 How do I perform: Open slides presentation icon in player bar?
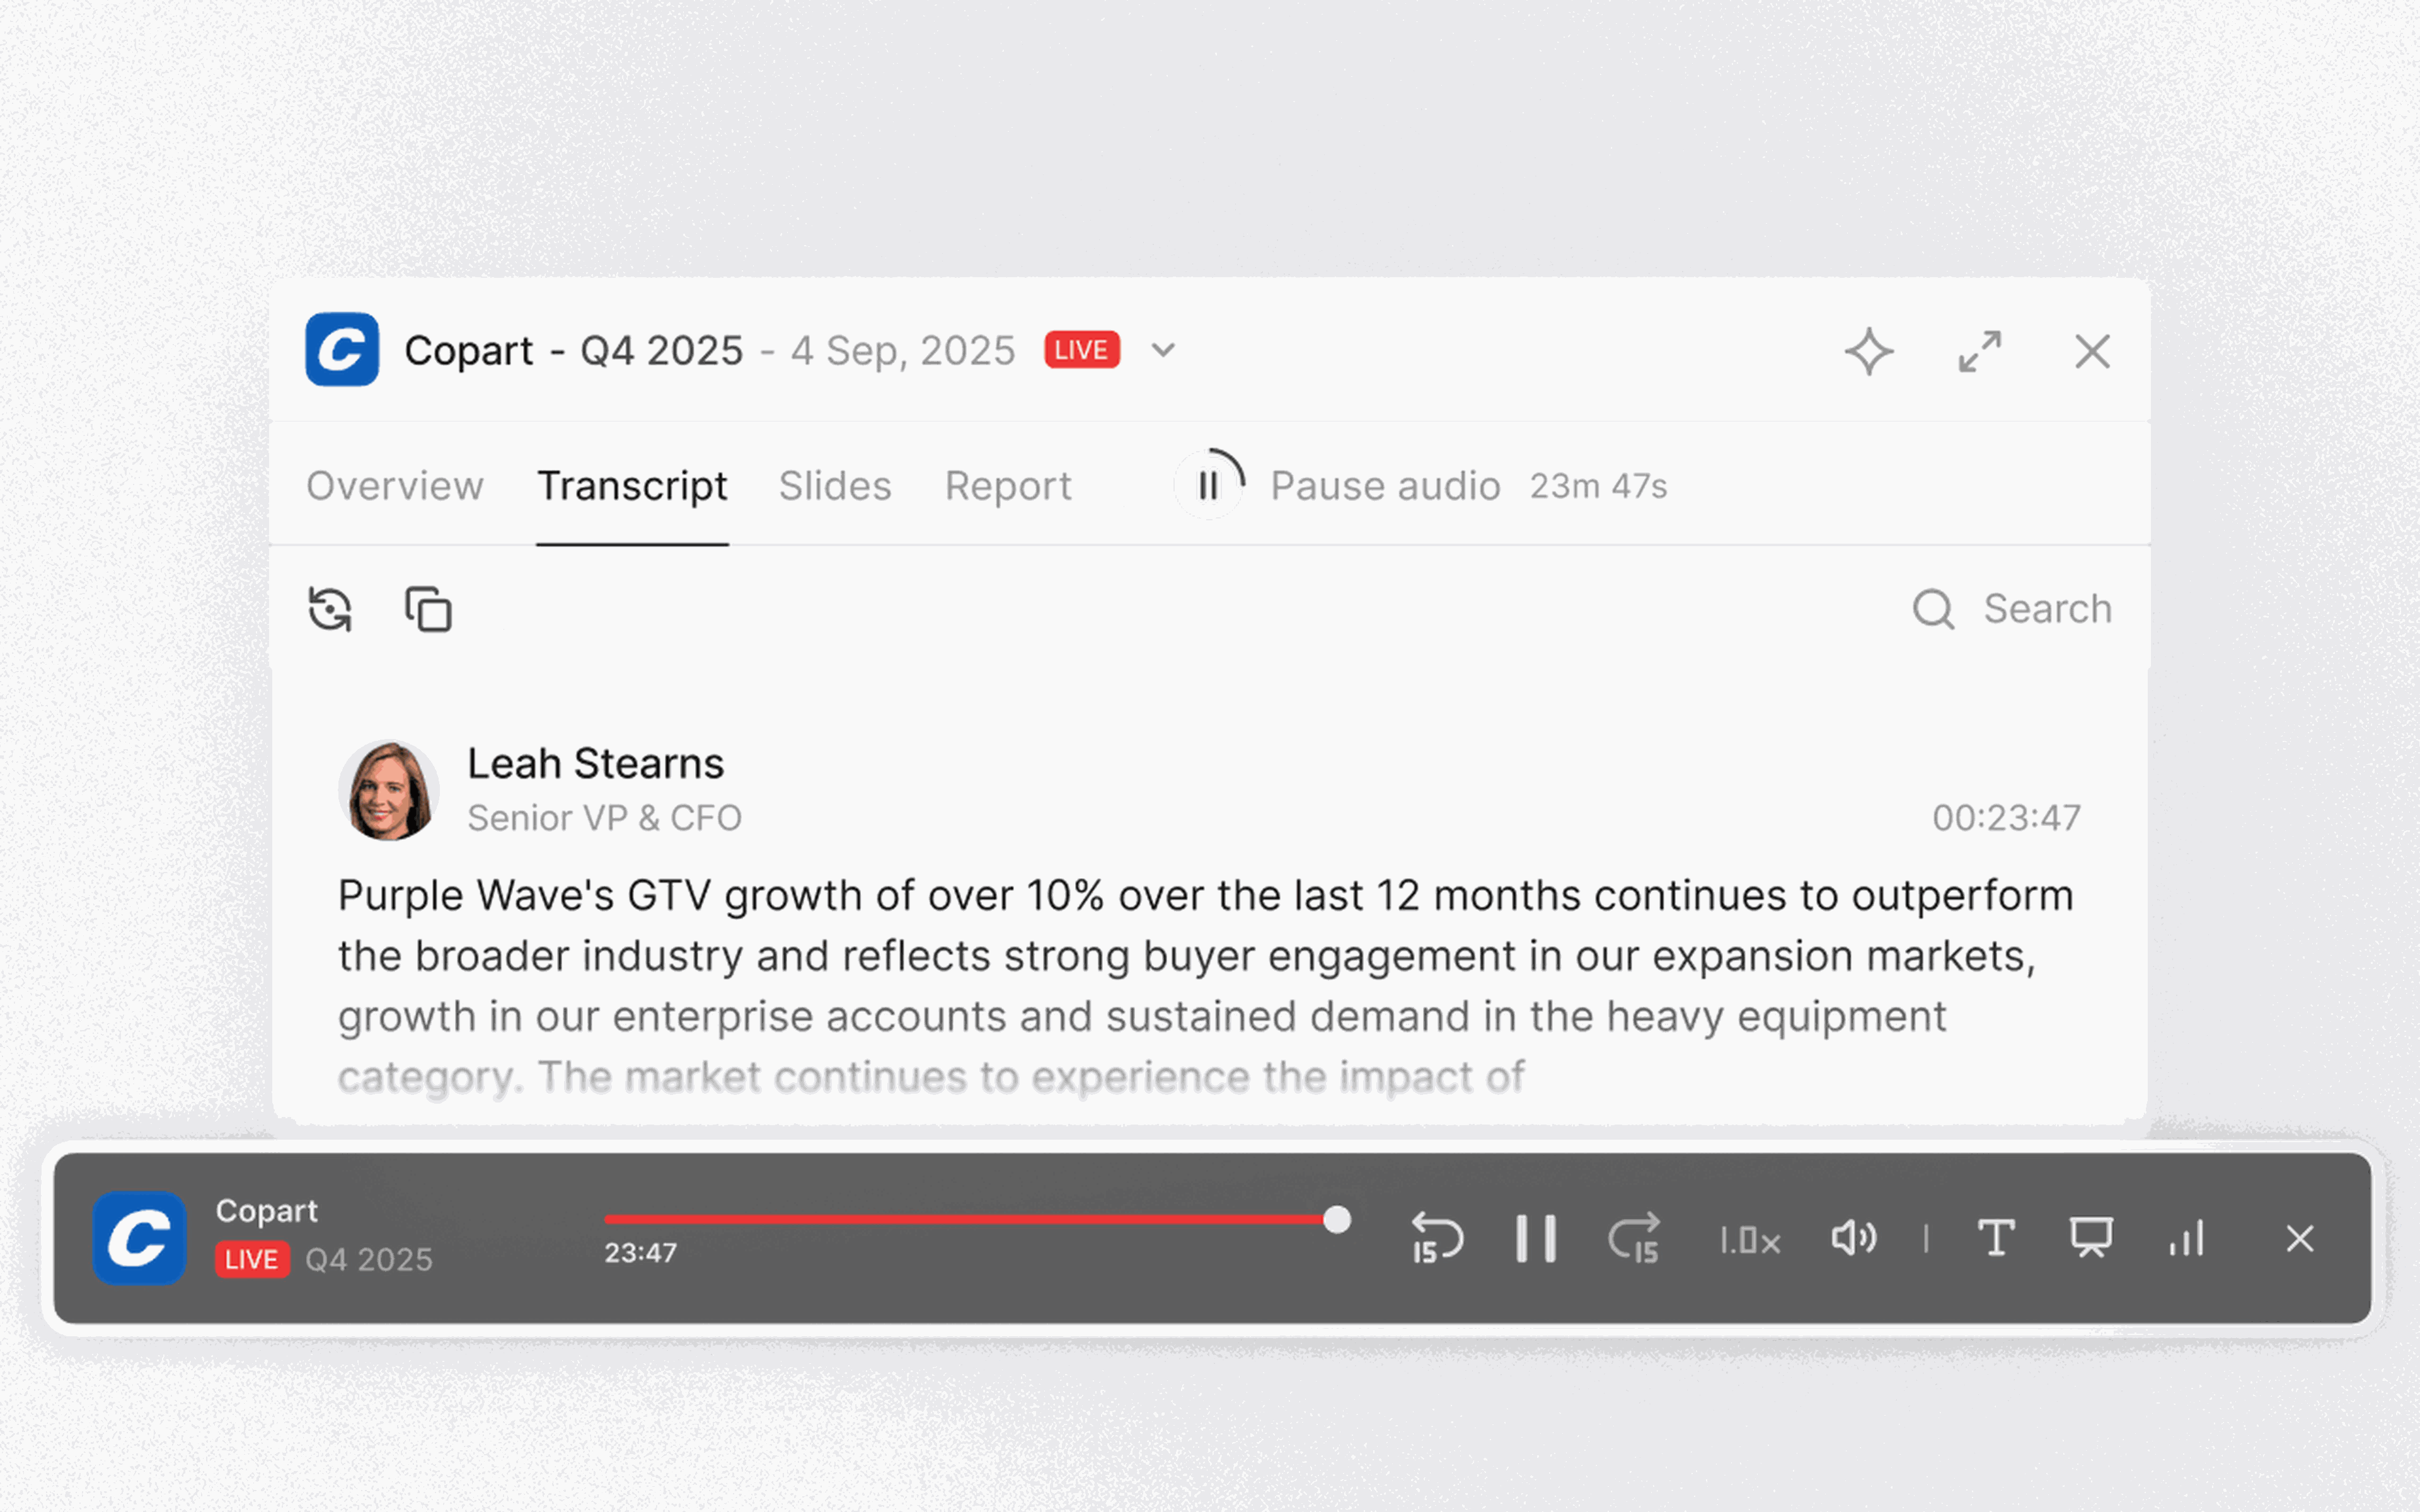coord(2090,1238)
